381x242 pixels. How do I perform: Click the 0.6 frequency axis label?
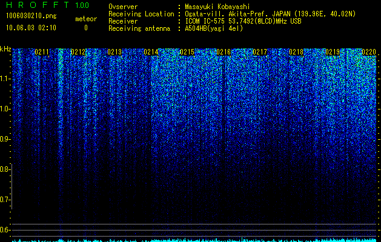5,230
